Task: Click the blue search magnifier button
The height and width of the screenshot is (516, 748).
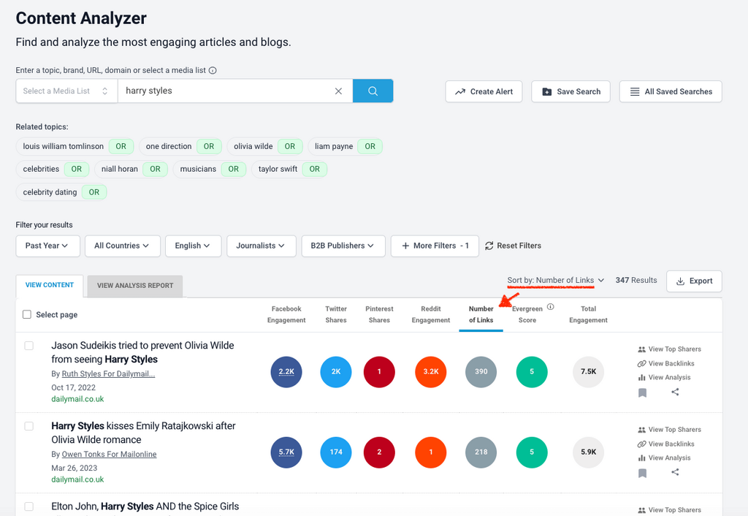Action: (373, 91)
